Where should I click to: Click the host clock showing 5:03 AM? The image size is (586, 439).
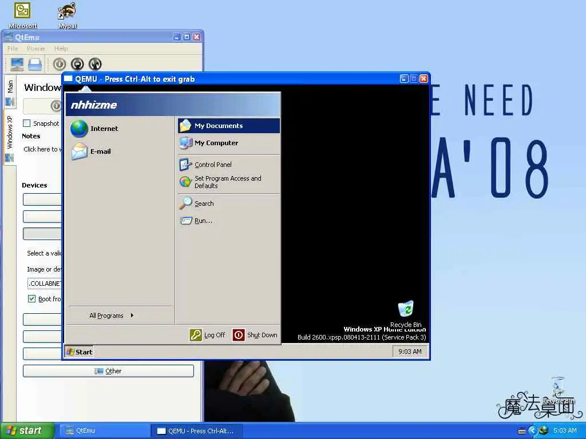click(x=565, y=431)
